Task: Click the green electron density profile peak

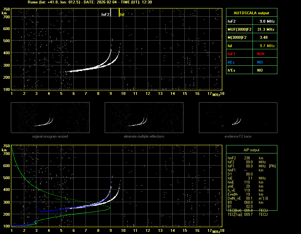Action: tap(110, 208)
